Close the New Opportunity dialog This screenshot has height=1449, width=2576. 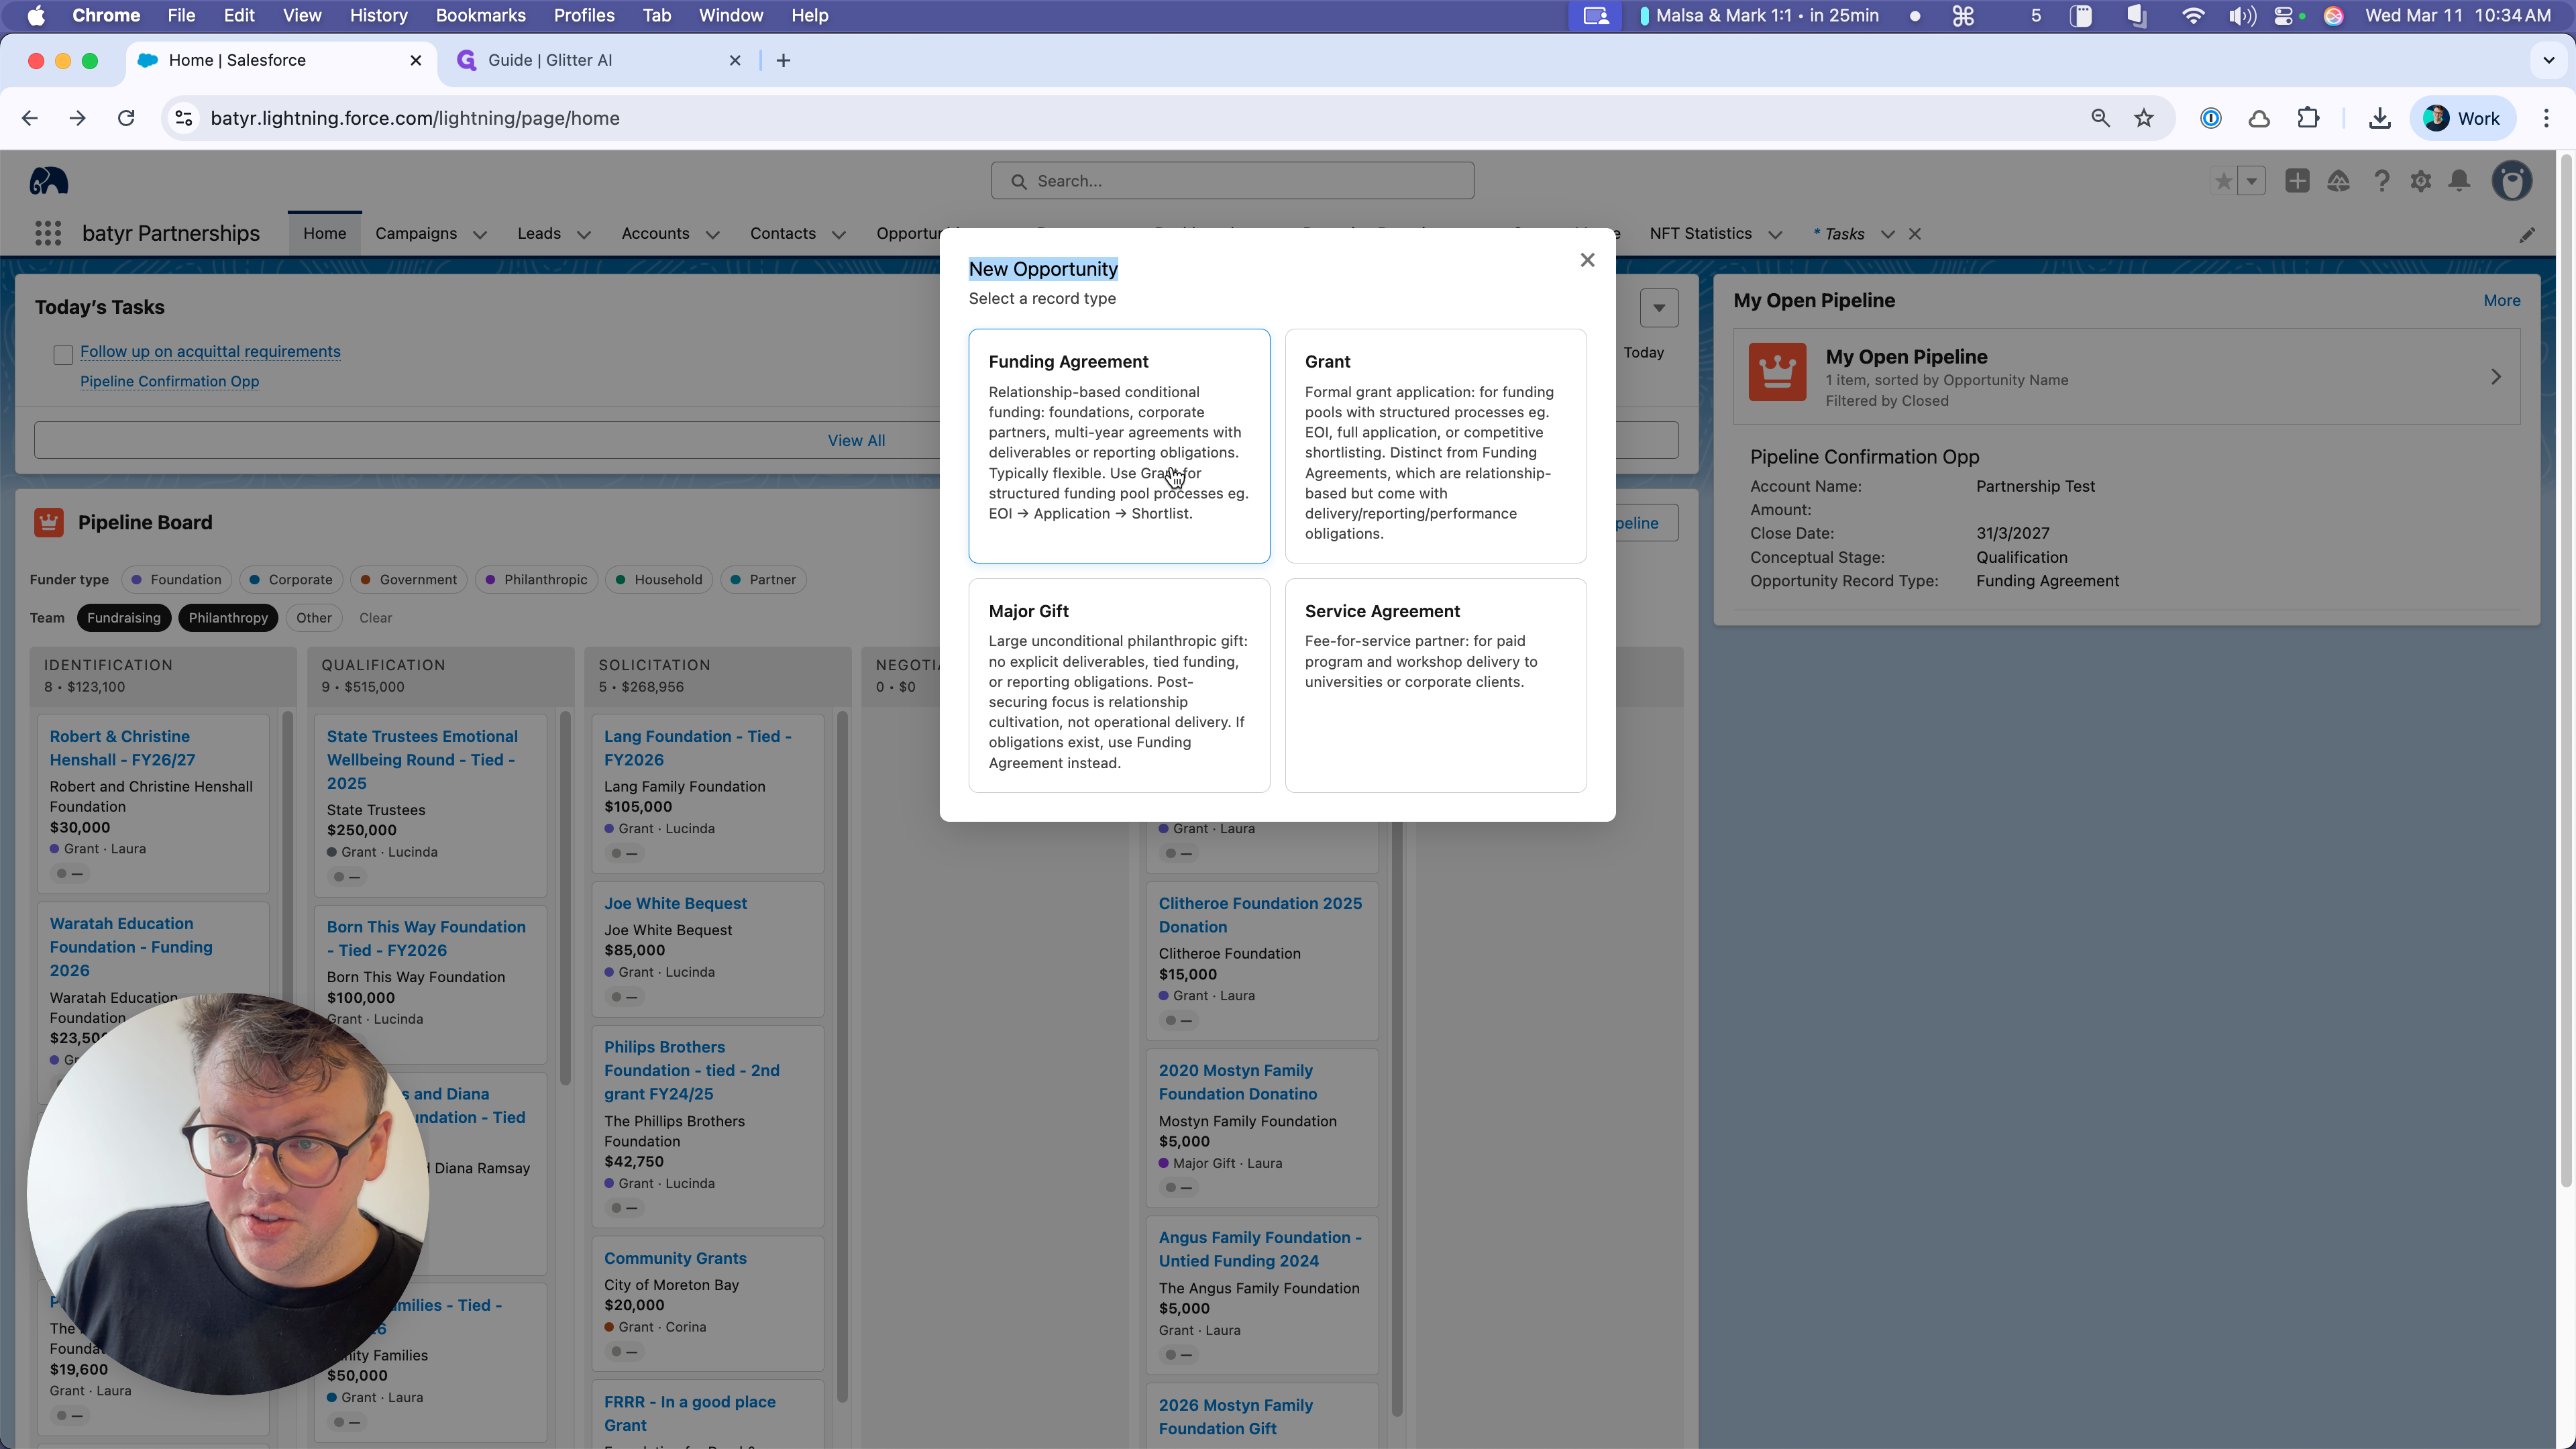pos(1587,260)
